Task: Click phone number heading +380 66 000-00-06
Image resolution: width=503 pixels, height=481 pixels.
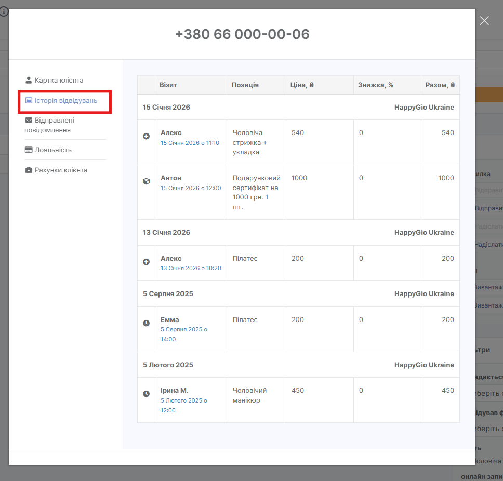Action: coord(242,34)
